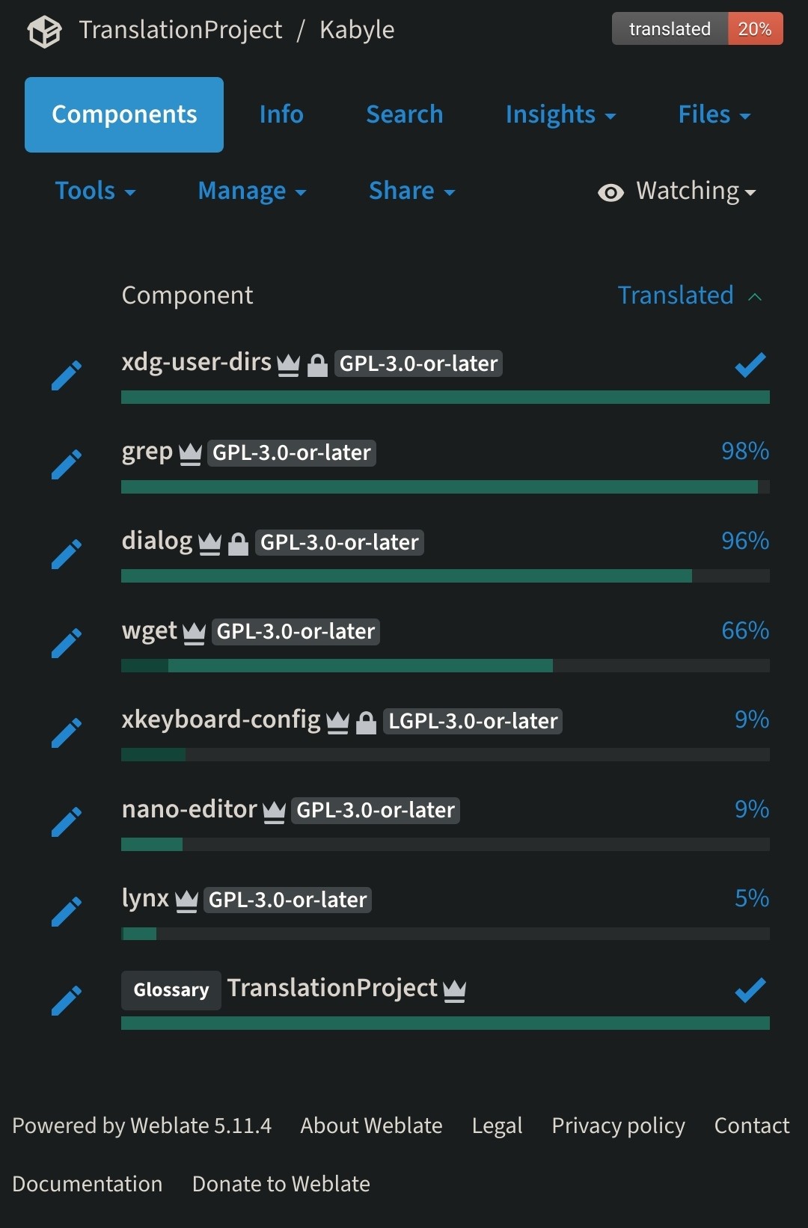Open the nano-editor component link
The image size is (808, 1228).
pyautogui.click(x=189, y=809)
